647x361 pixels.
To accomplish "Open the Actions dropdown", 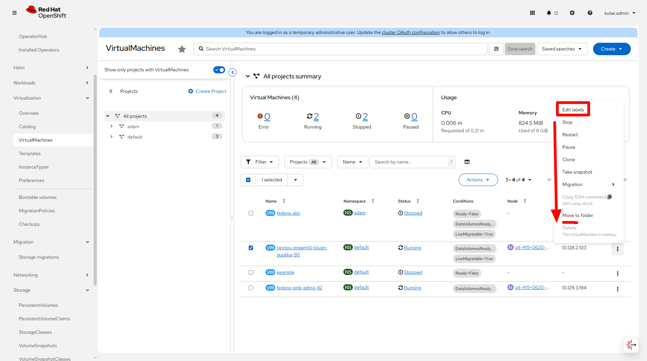I will (x=478, y=180).
